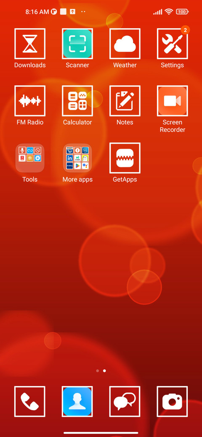The image size is (202, 437).
Task: Start the Screen Recorder app
Action: (172, 101)
